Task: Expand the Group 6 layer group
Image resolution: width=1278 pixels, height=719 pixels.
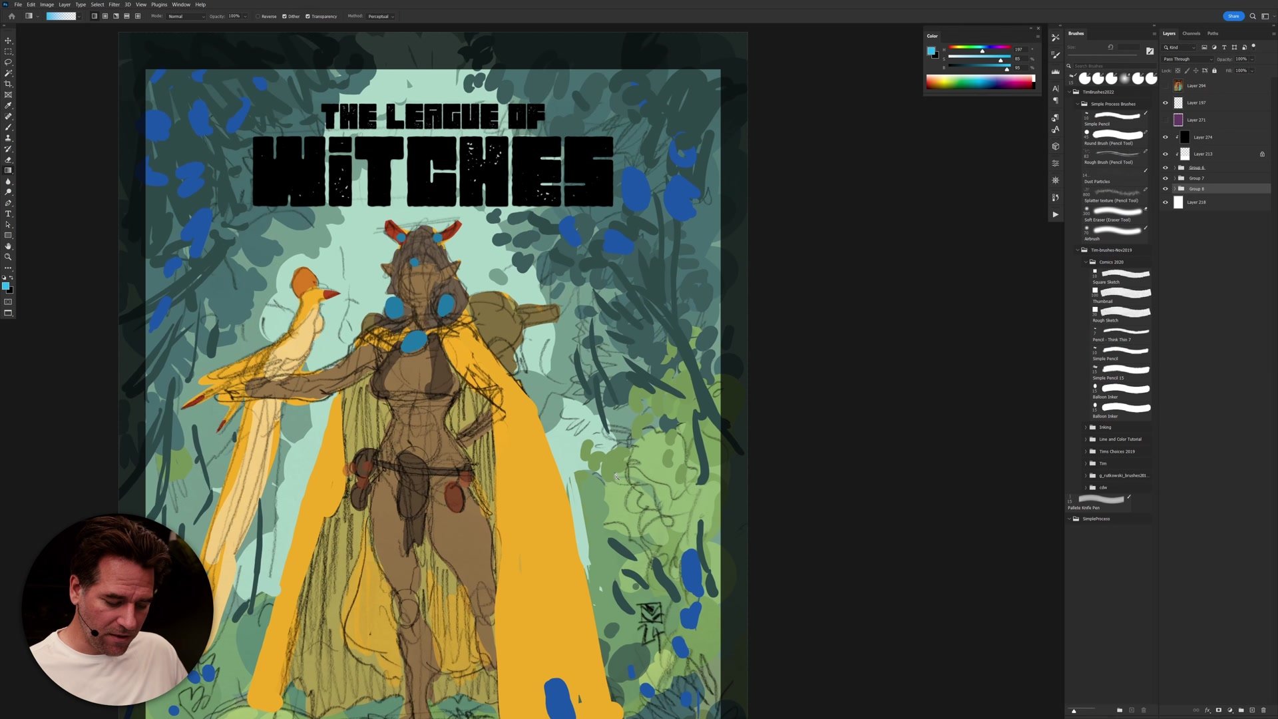Action: (1174, 167)
